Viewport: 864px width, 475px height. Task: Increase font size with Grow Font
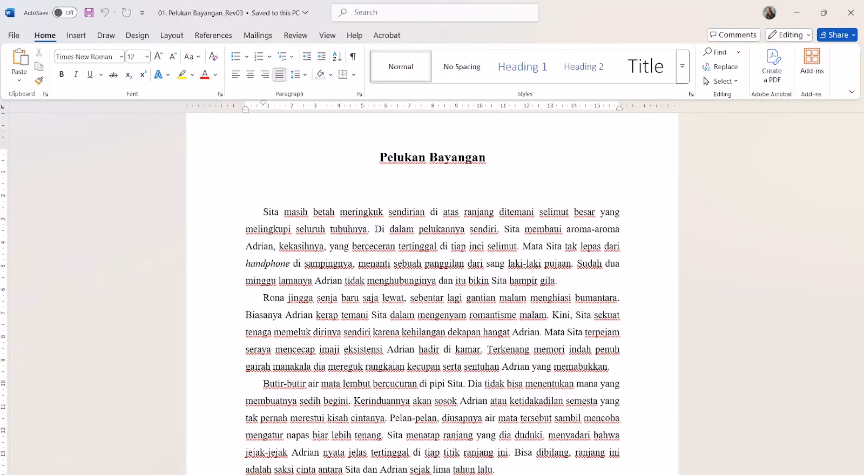[x=158, y=57]
